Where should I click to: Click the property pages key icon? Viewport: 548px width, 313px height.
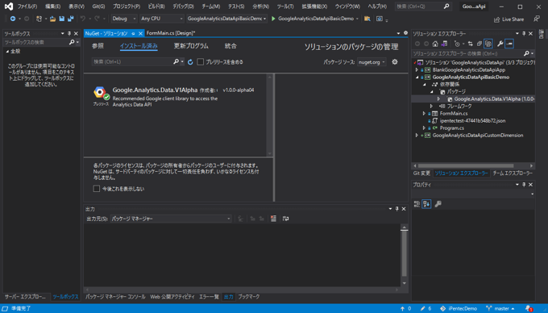[438, 204]
